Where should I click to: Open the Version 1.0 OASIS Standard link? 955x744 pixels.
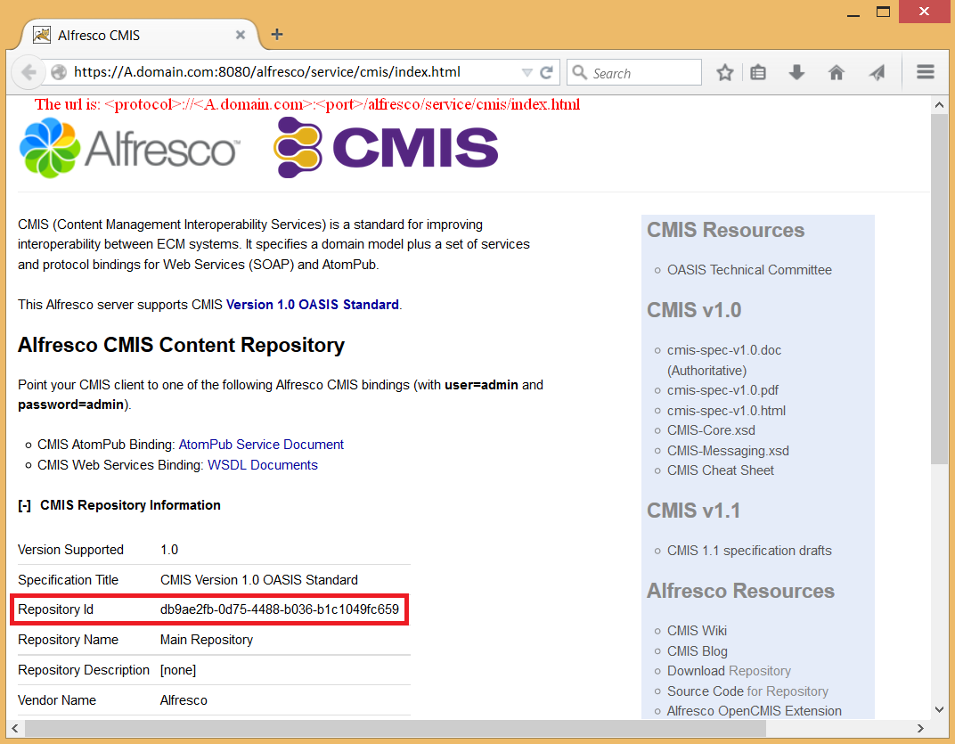313,305
